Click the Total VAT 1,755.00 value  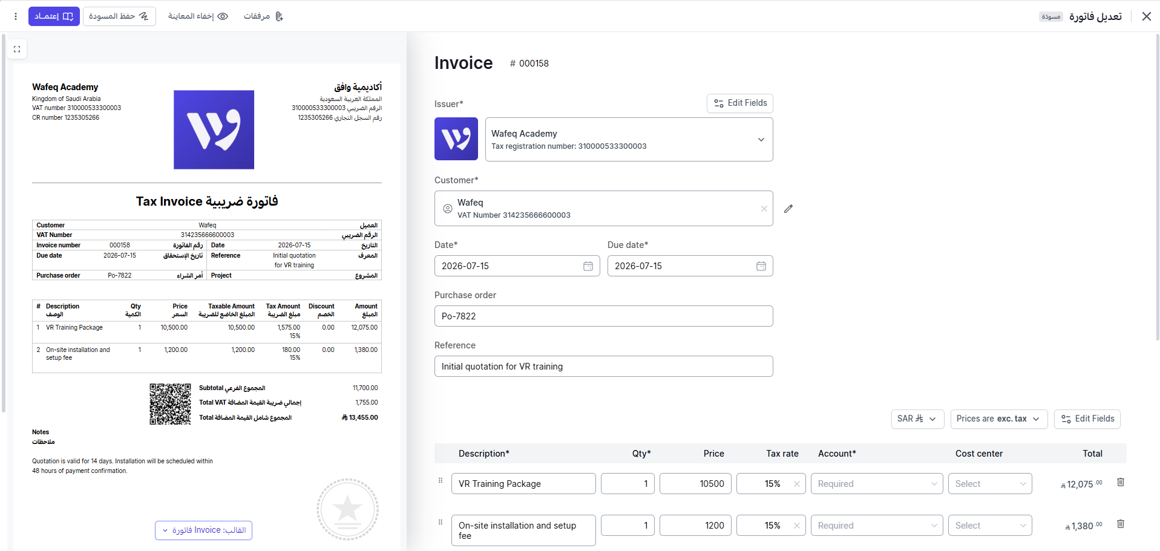[367, 403]
